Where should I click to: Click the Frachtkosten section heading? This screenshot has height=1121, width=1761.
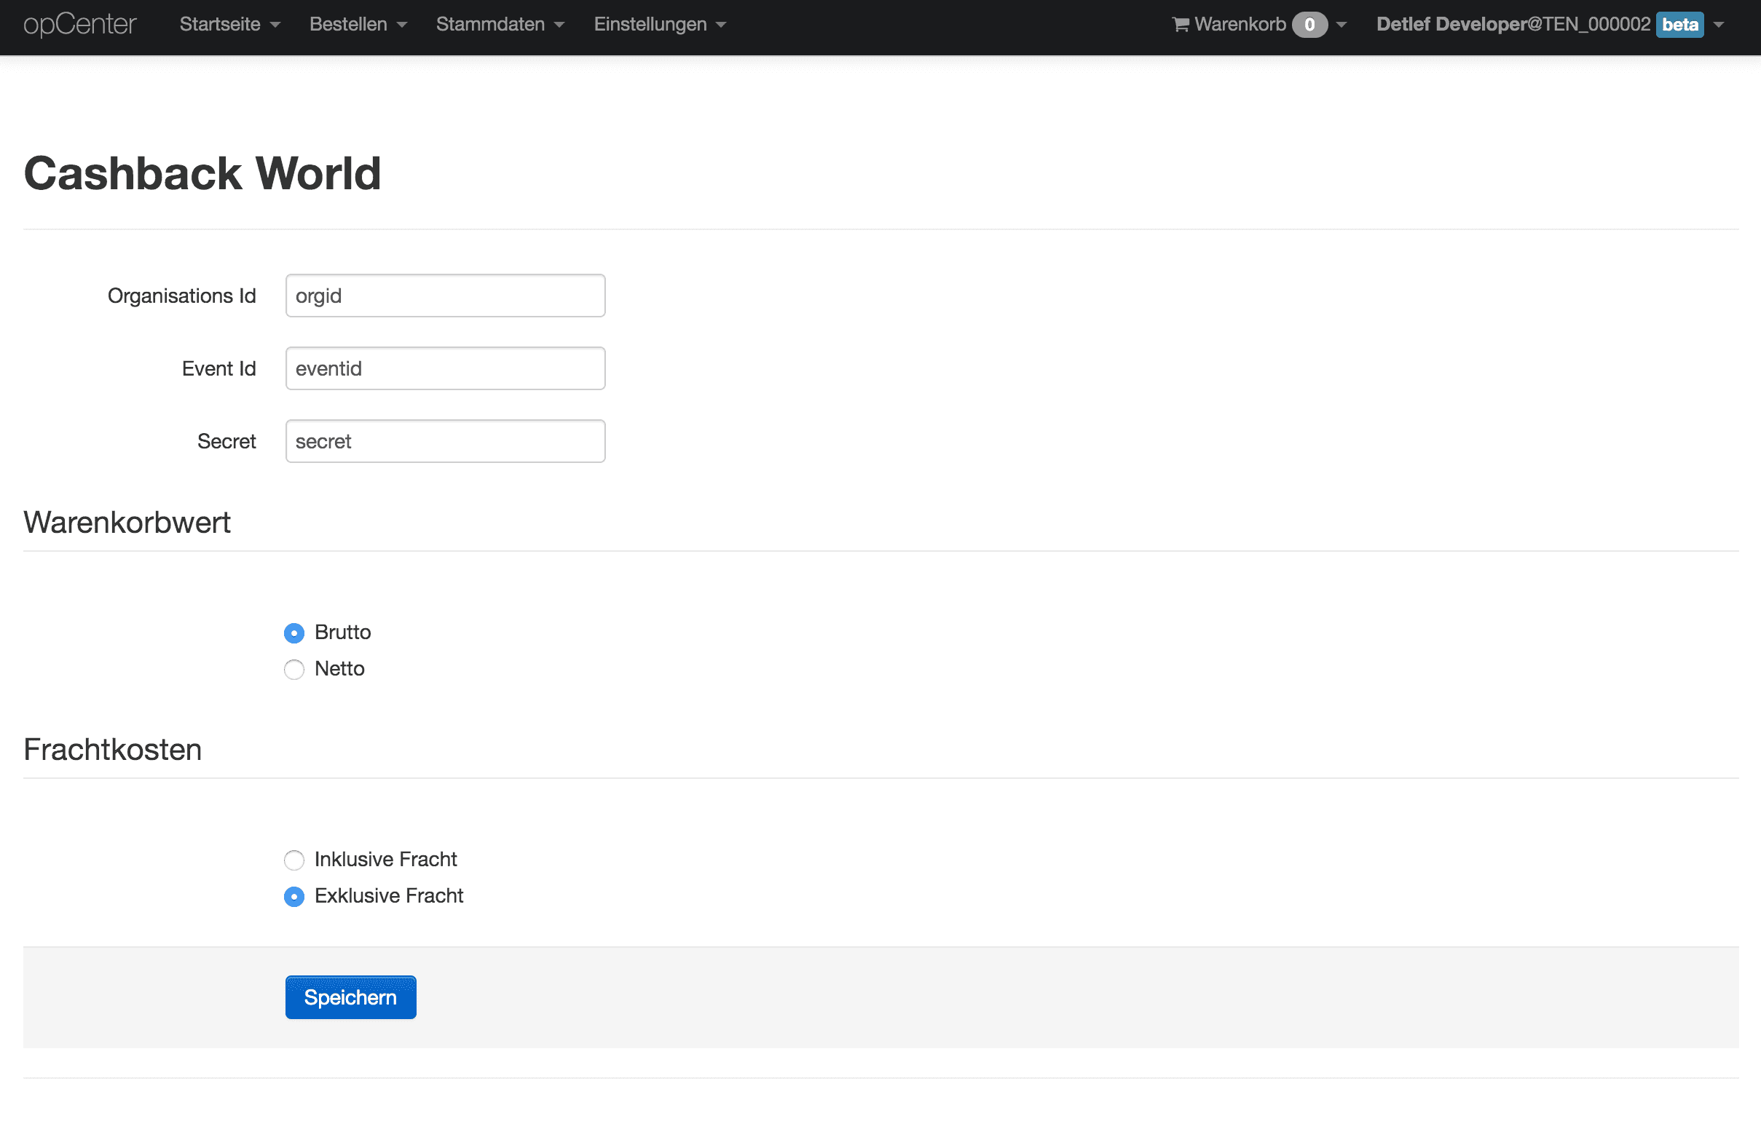click(113, 750)
